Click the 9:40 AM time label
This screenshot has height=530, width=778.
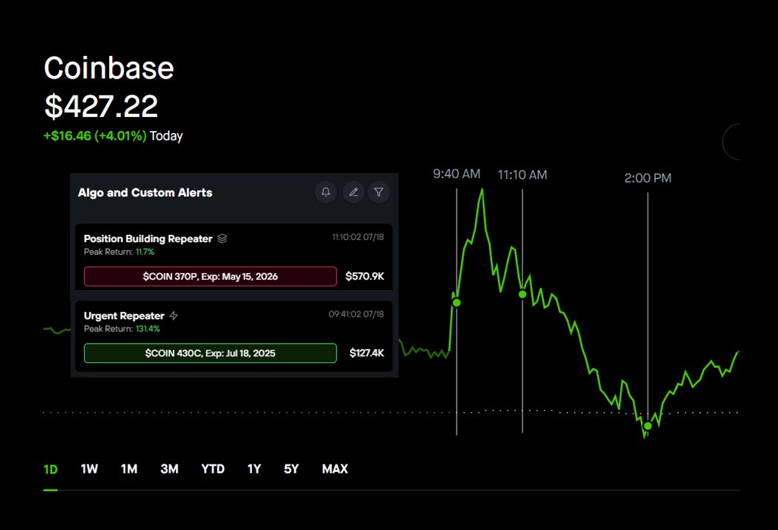tap(457, 174)
